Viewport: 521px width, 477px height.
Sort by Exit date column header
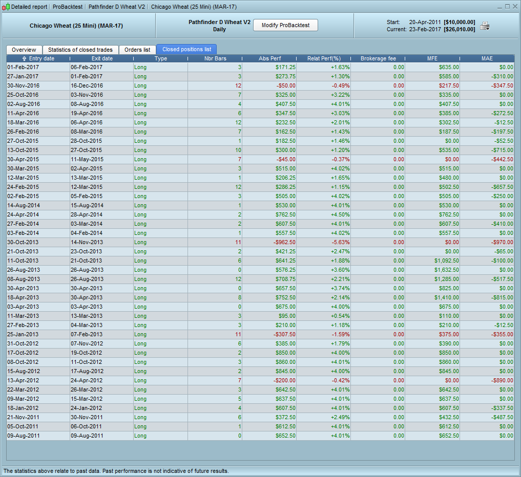(102, 58)
